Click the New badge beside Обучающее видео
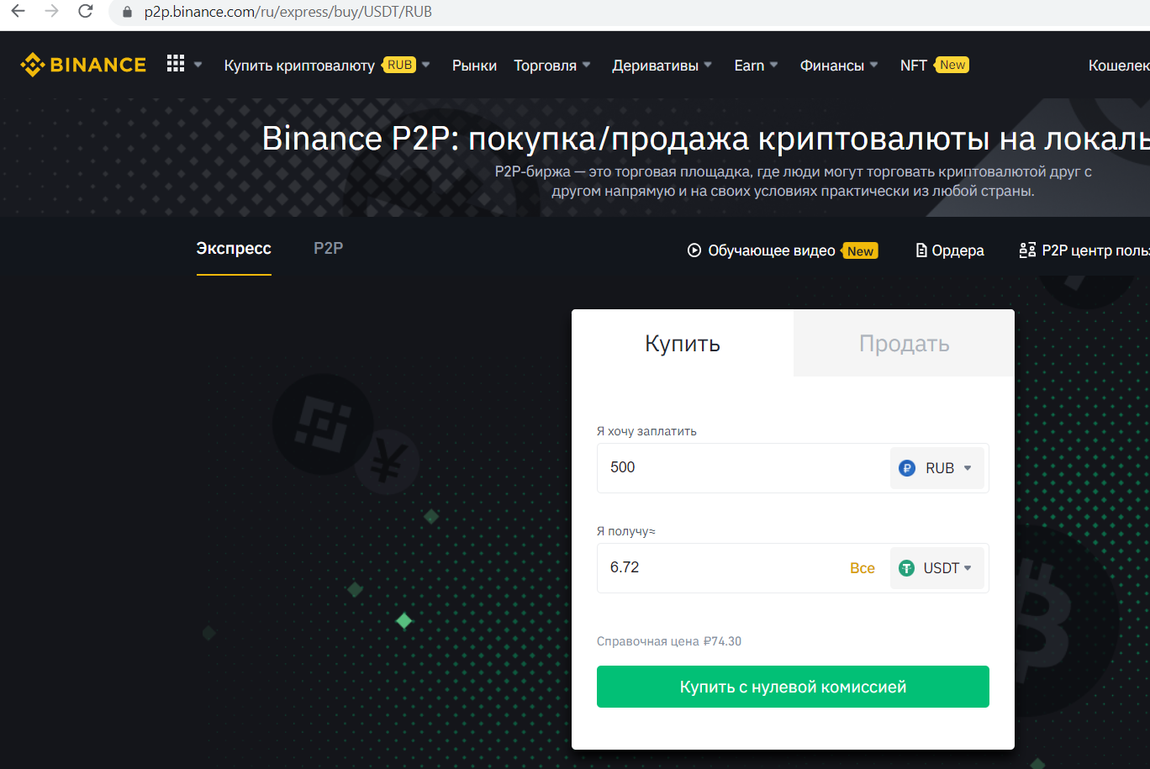 tap(861, 251)
